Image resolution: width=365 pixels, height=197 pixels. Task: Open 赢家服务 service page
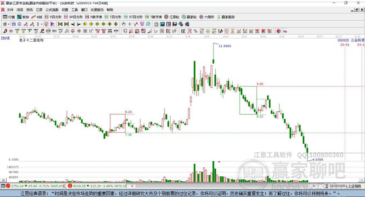(x=226, y=17)
